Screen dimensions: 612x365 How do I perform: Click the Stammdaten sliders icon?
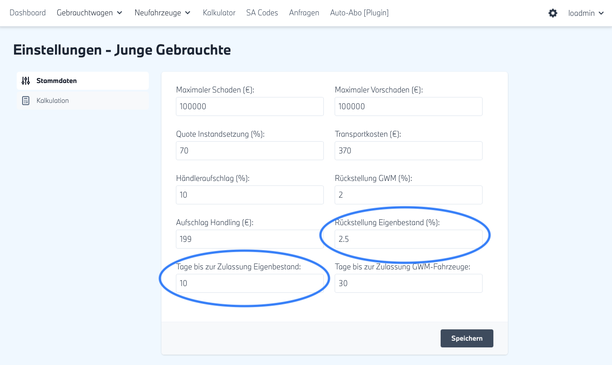26,81
